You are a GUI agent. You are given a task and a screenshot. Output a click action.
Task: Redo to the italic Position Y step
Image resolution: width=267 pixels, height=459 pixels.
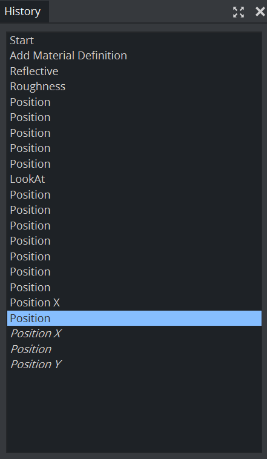pyautogui.click(x=134, y=365)
